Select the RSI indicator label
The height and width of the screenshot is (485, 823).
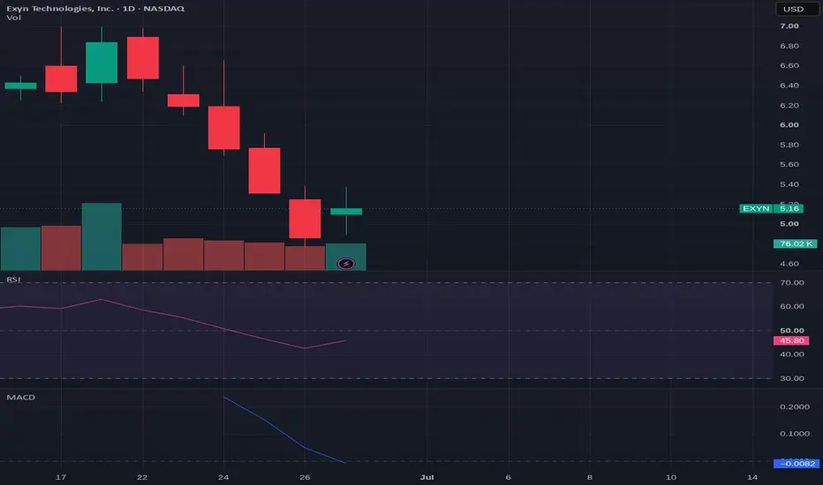13,280
